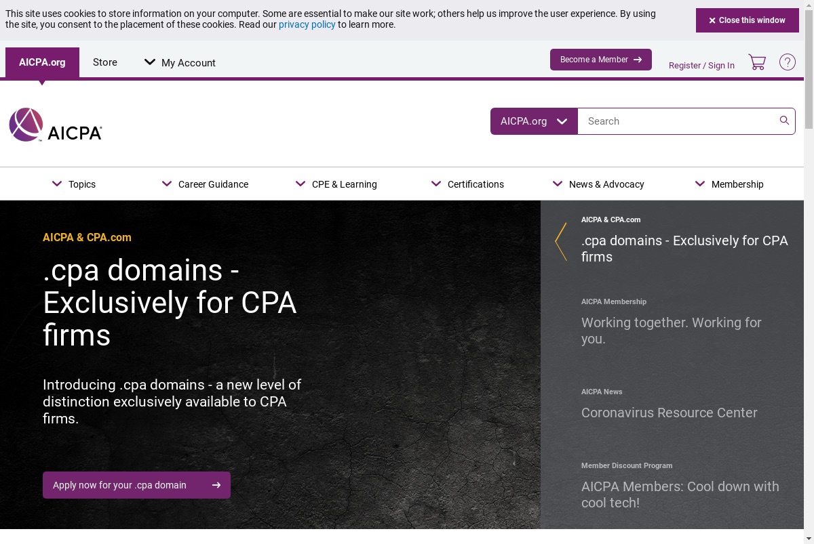Click inside the Search input field
Viewport: 814px width, 544px height.
(678, 121)
